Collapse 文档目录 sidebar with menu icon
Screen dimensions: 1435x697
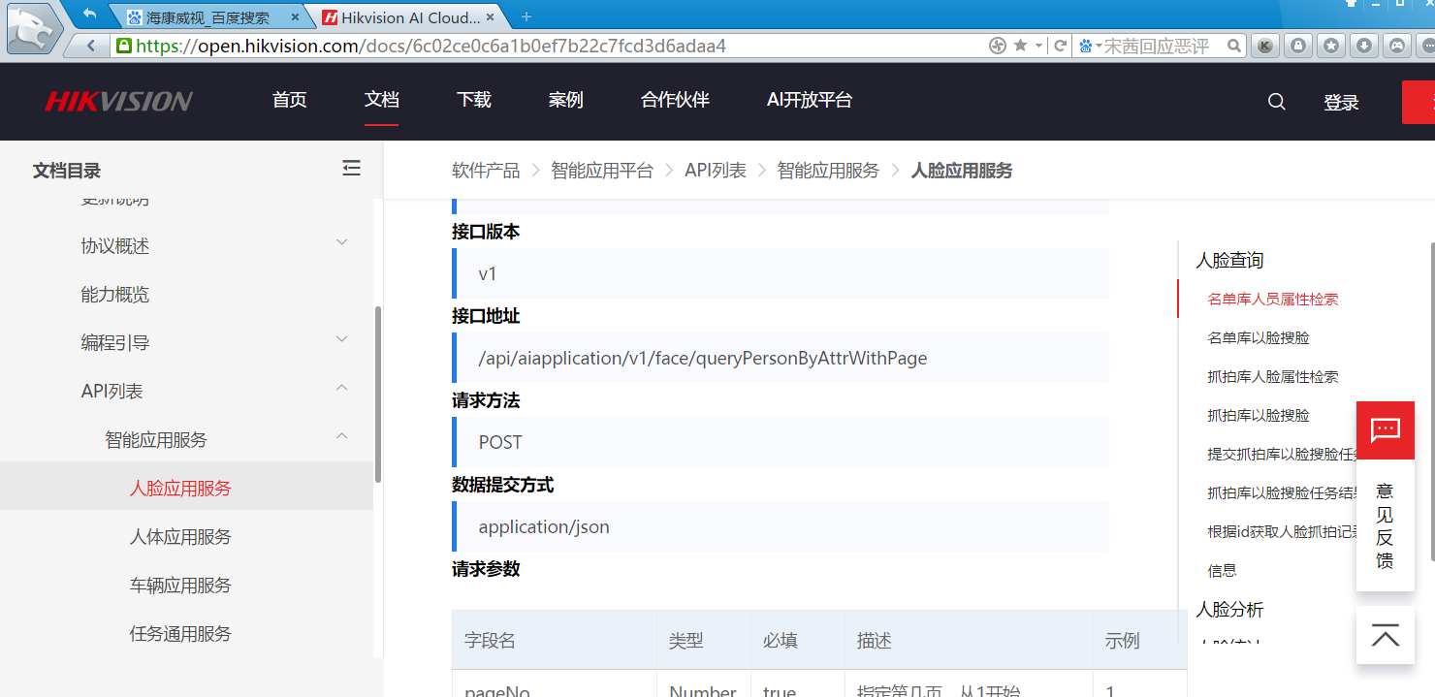coord(351,169)
